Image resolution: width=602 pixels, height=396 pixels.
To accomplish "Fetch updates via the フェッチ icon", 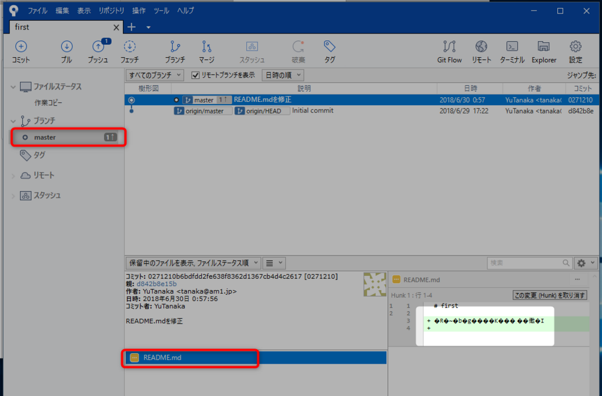I will pyautogui.click(x=129, y=52).
